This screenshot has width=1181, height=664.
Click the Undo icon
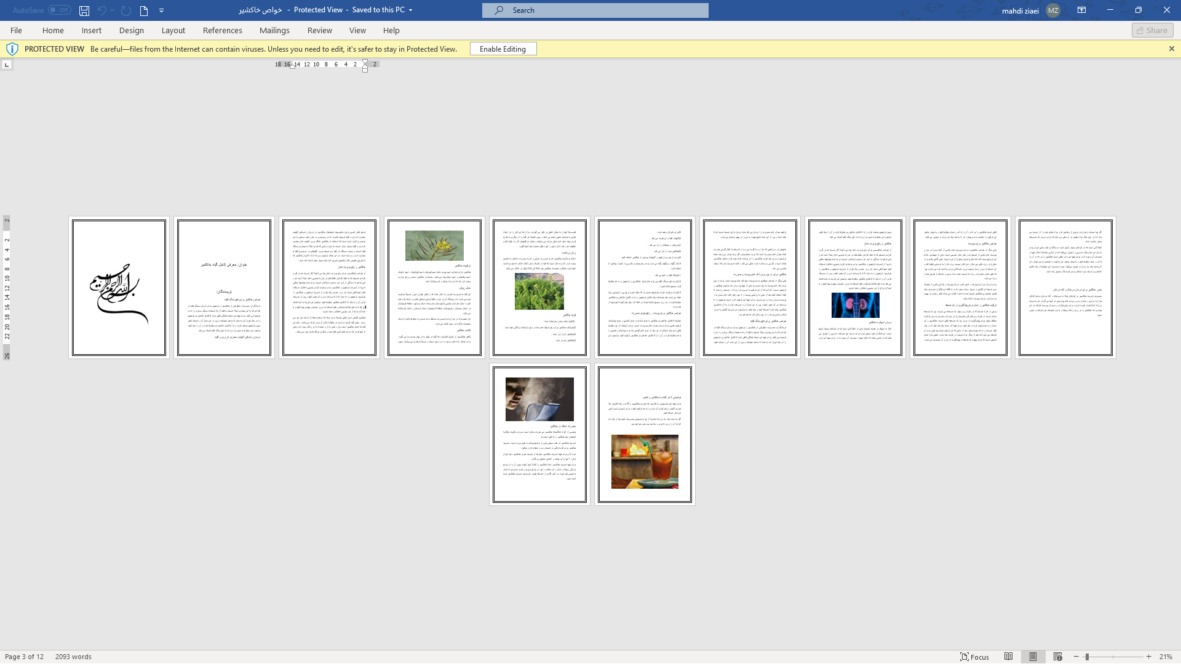(102, 10)
